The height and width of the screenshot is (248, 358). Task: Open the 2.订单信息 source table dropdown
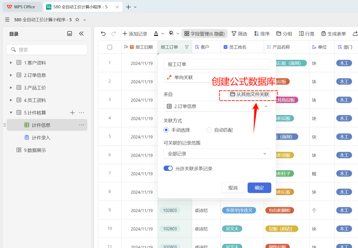click(x=217, y=106)
